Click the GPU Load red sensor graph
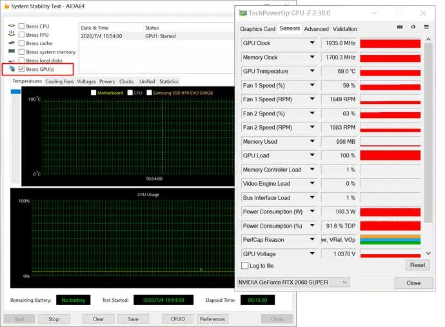445x327 pixels. (390, 155)
